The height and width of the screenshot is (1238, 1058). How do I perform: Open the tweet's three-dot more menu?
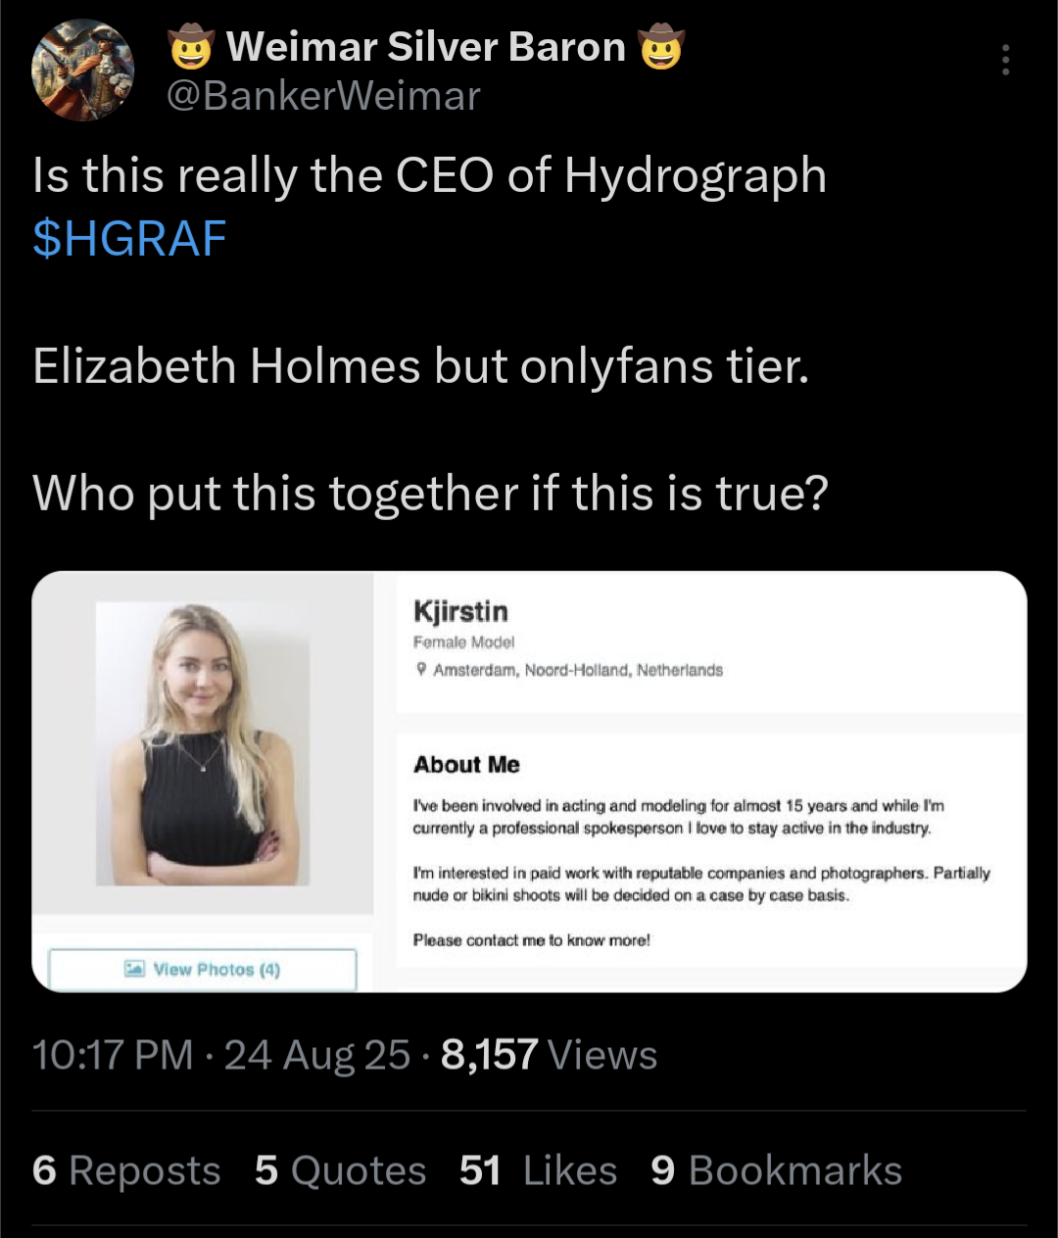coord(1005,61)
